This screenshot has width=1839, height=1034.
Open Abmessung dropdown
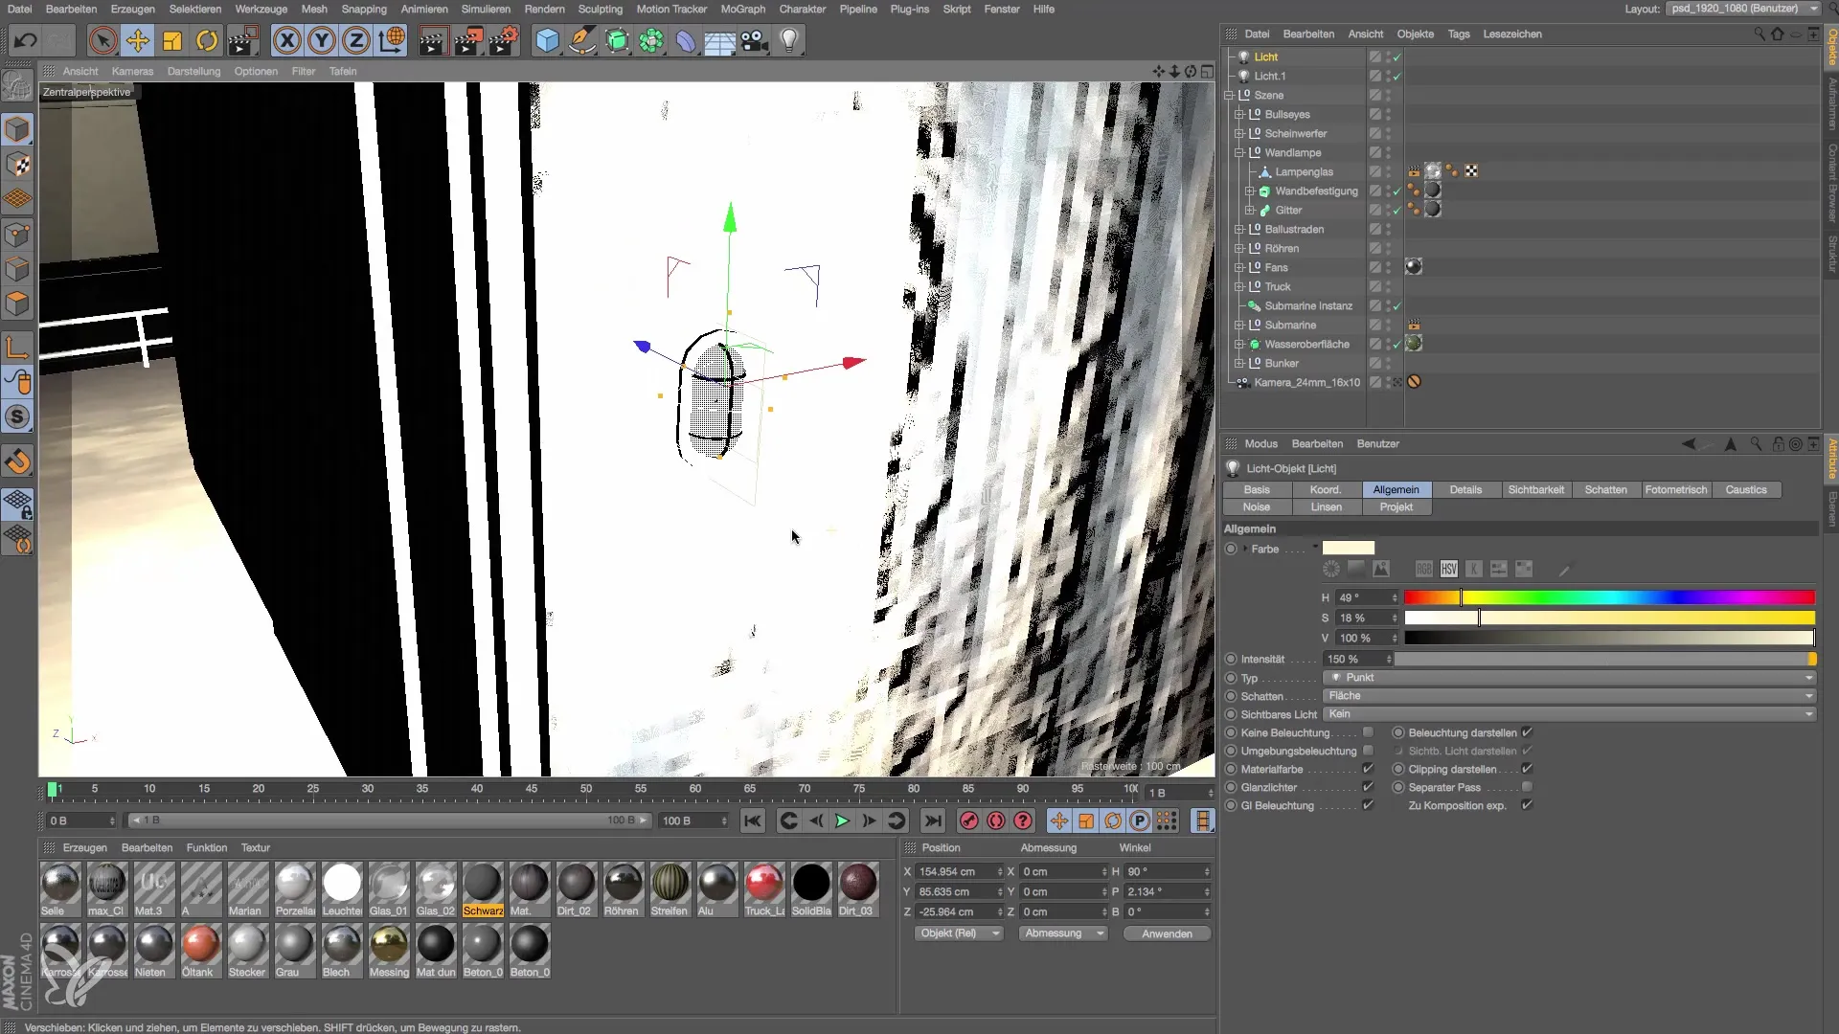1063,933
